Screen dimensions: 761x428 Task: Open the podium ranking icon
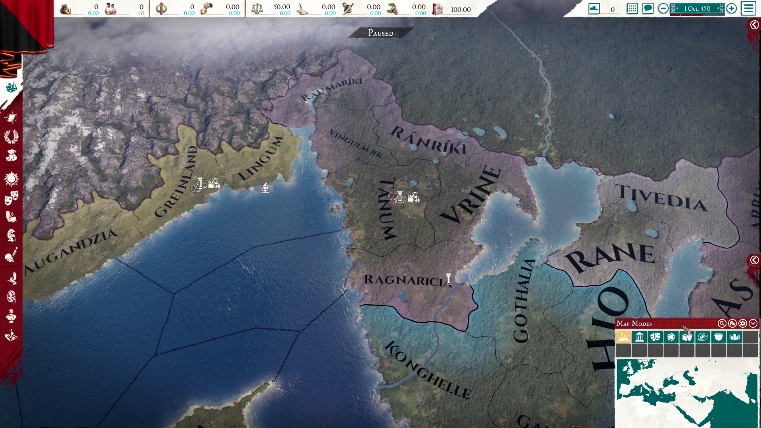(594, 9)
